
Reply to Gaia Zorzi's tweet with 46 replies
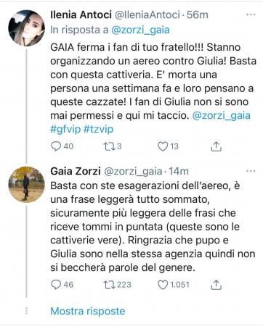(x=56, y=285)
